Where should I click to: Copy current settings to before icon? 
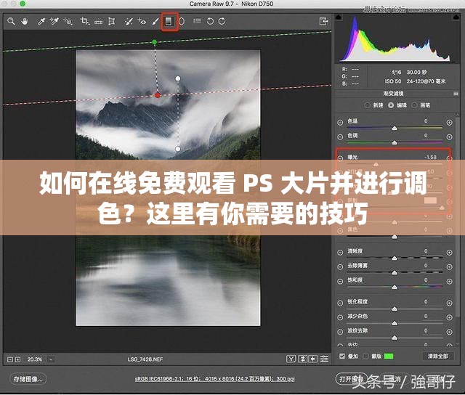[313, 359]
